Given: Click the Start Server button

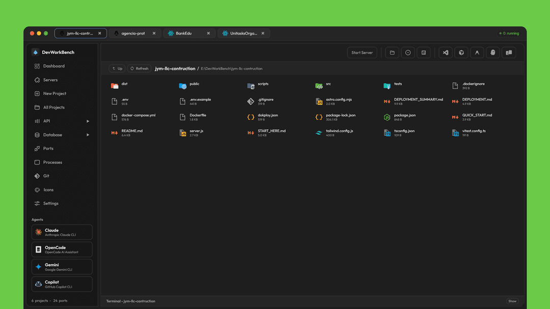Looking at the screenshot, I should point(362,52).
